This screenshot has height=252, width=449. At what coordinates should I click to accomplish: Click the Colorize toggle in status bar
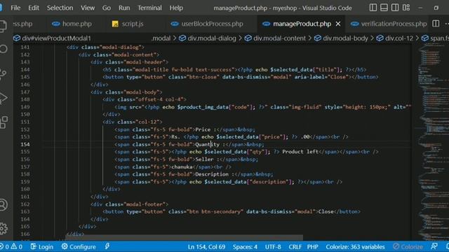click(x=408, y=246)
